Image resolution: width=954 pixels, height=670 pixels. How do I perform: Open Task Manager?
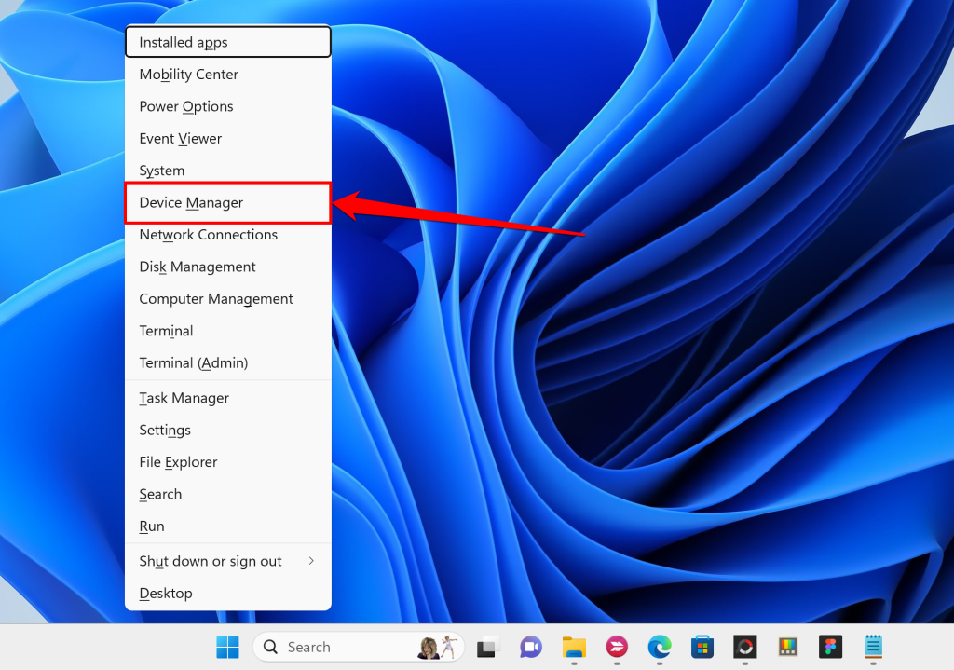click(228, 398)
